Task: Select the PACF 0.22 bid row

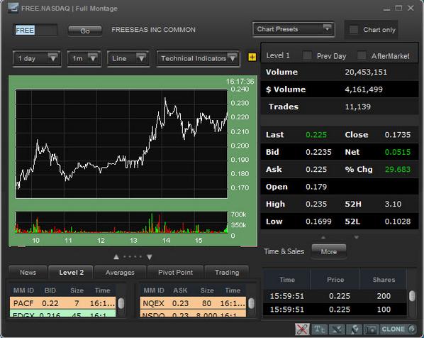Action: (62, 303)
